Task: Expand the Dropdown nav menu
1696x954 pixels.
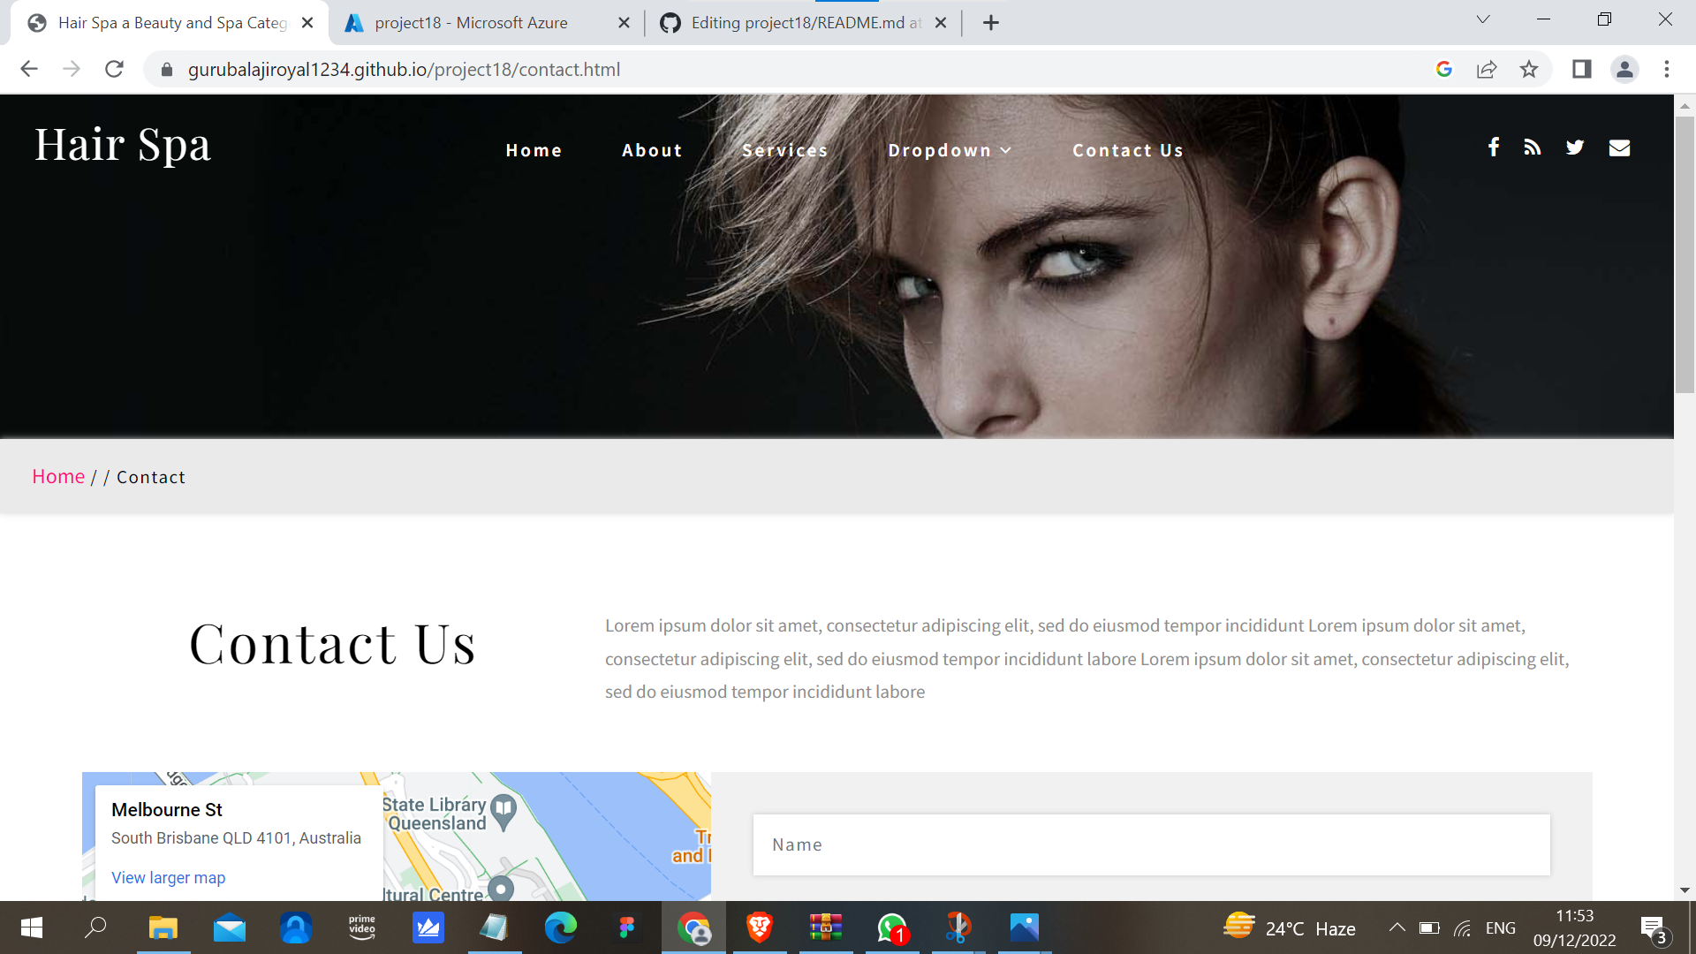Action: (950, 150)
